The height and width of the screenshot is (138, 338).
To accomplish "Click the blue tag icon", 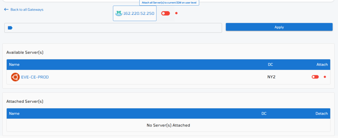I will tap(10, 28).
